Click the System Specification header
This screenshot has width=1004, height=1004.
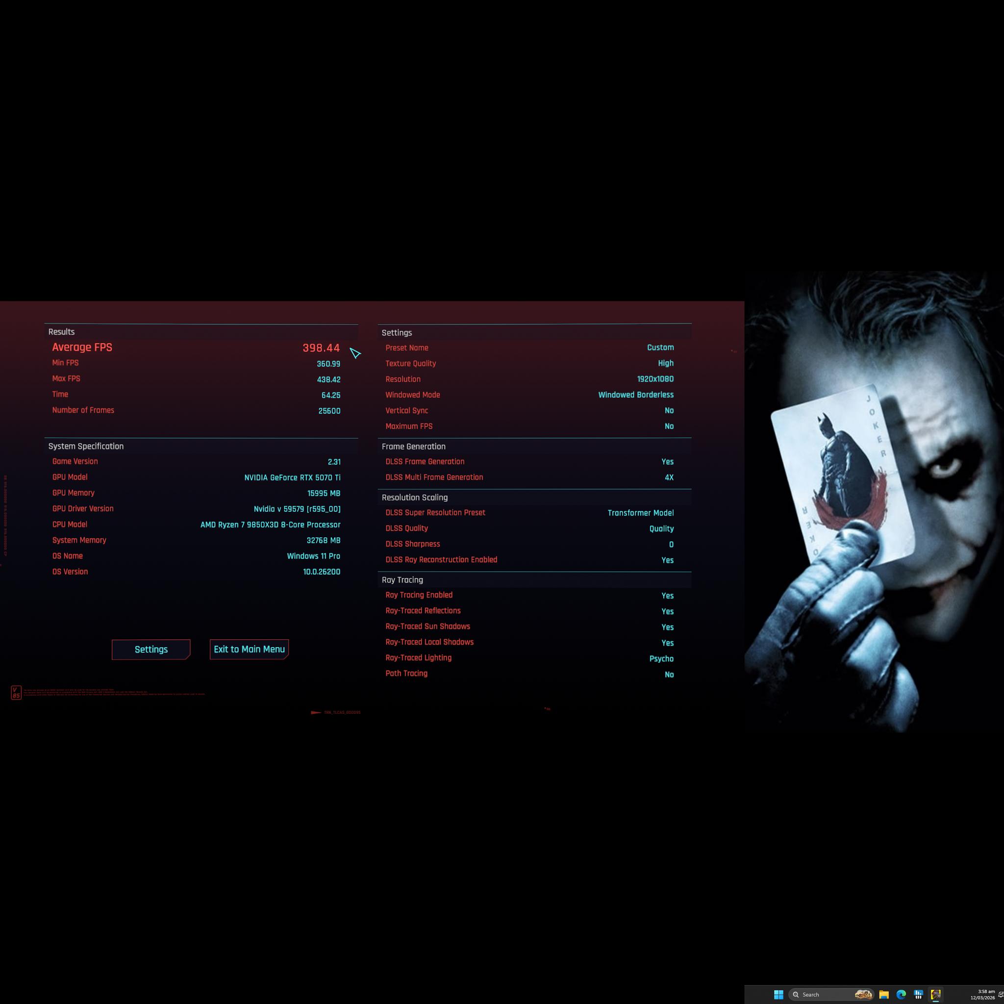tap(86, 447)
